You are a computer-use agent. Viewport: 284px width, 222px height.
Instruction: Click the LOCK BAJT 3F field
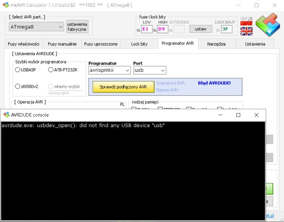tap(227, 29)
